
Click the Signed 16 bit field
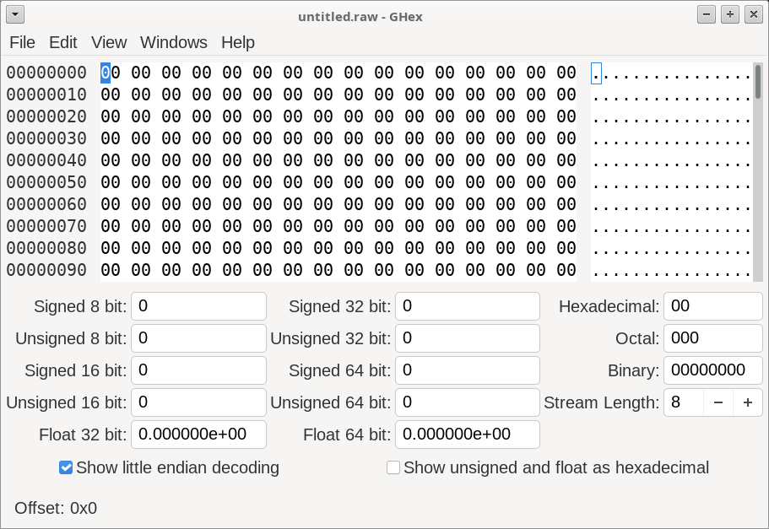click(198, 370)
